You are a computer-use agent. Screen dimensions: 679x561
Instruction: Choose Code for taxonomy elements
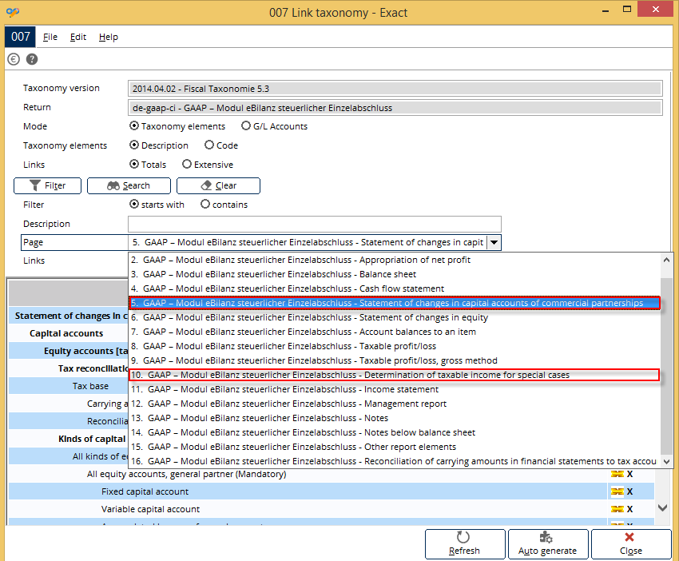[x=209, y=145]
